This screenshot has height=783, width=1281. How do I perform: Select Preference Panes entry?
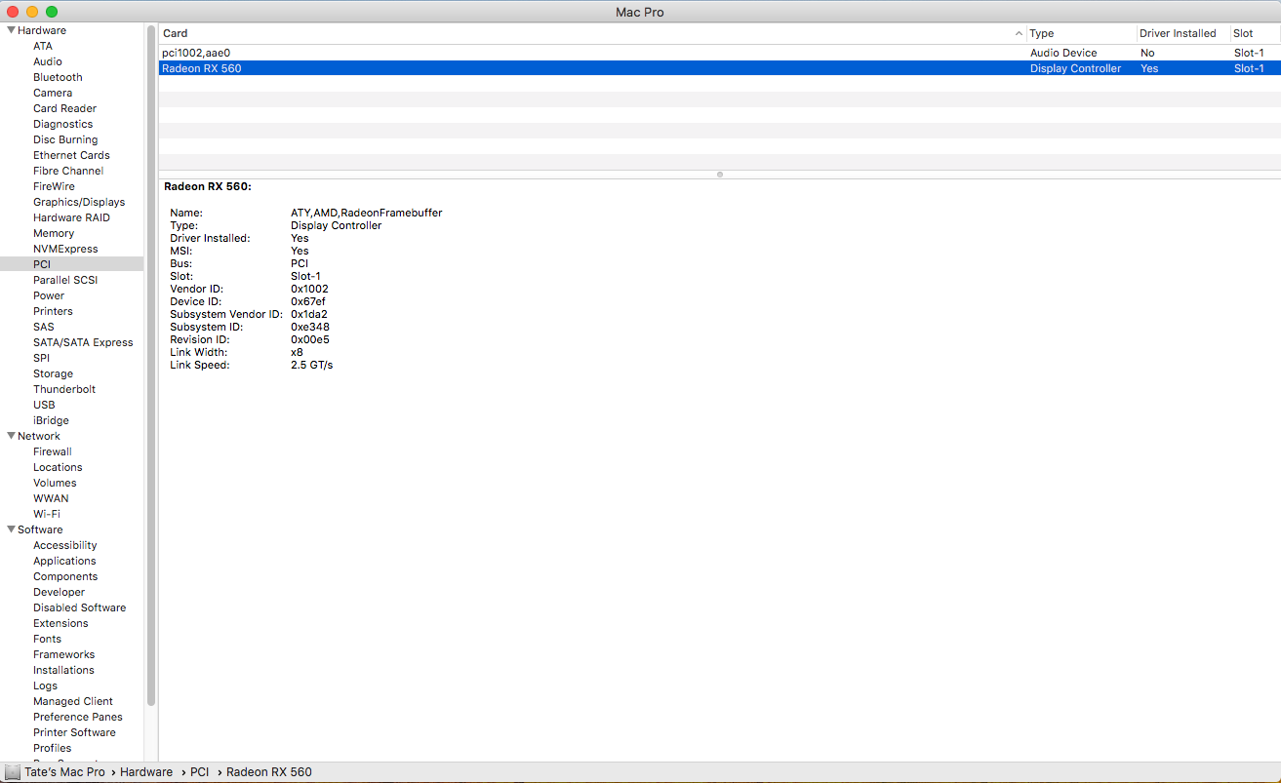pyautogui.click(x=78, y=717)
